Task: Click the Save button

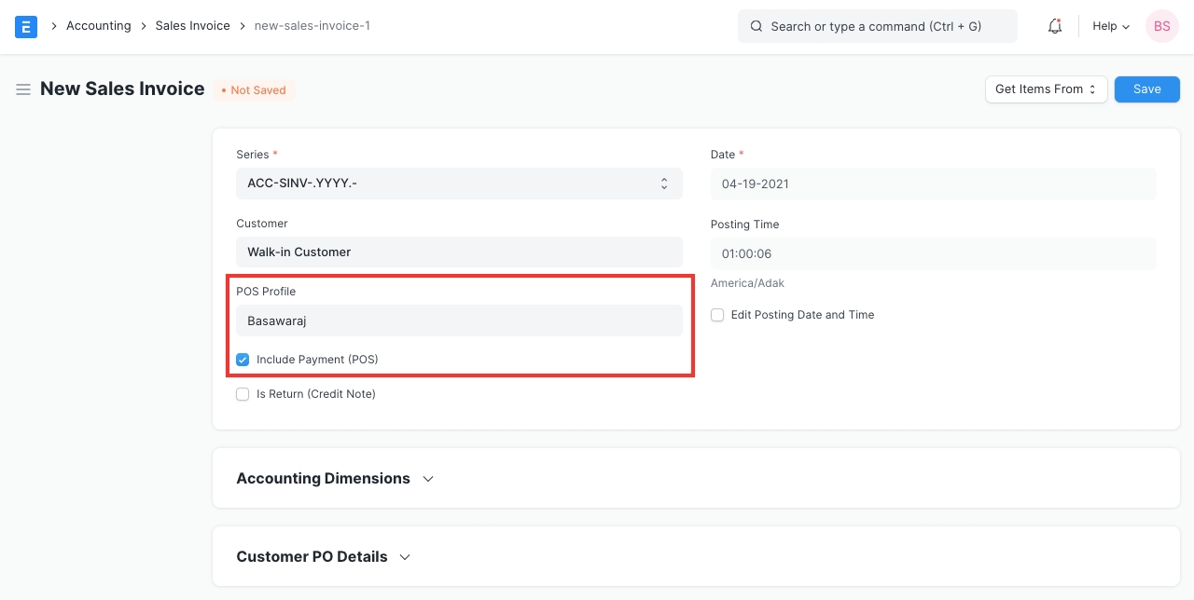Action: (1146, 89)
